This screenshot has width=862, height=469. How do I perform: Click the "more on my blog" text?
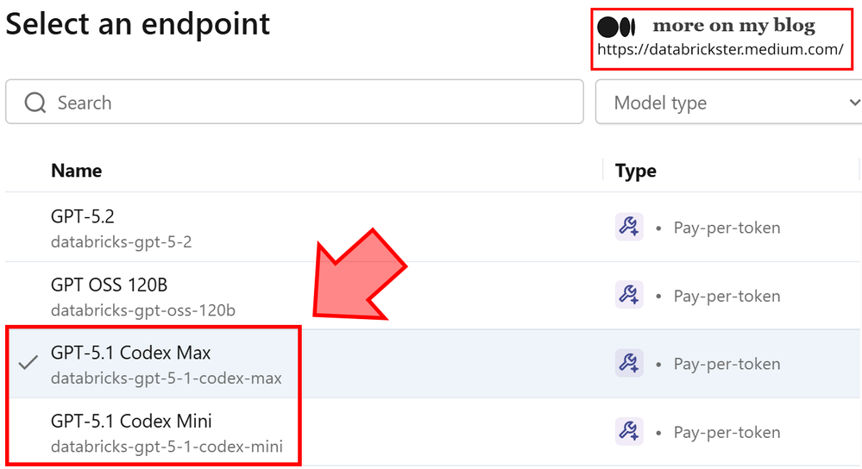tap(733, 26)
